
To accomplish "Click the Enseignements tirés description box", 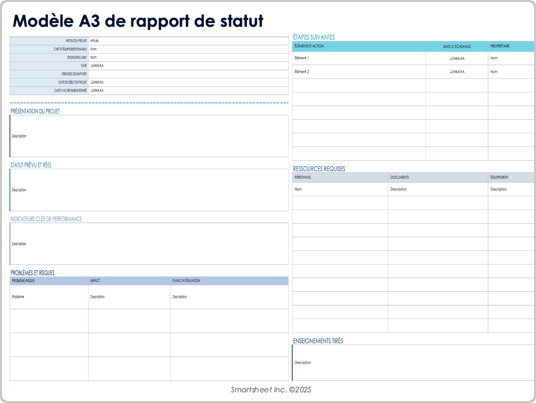I will pyautogui.click(x=413, y=362).
